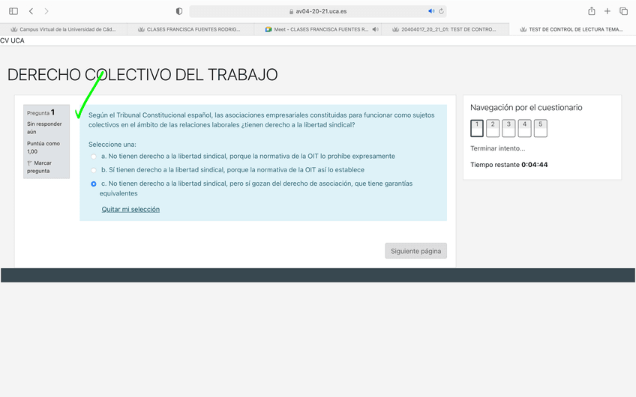The height and width of the screenshot is (397, 636).
Task: Mute the speaker icon on the Meet tab
Action: 375,29
